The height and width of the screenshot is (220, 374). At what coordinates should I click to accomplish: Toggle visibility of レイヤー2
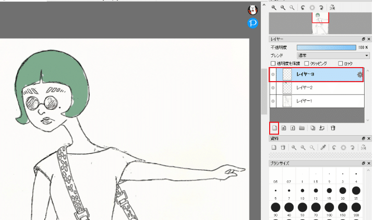[x=273, y=88]
